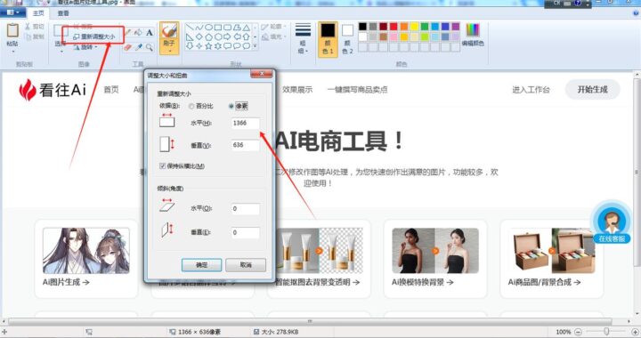This screenshot has width=641, height=338.
Task: Choose the Pentagon shape
Action: pos(208,36)
